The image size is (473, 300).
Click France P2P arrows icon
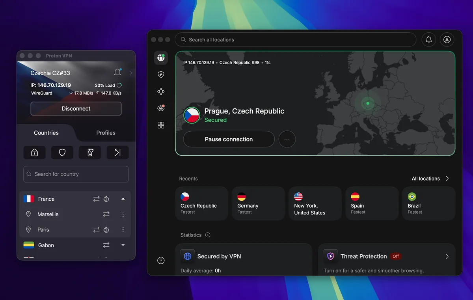[x=96, y=199]
